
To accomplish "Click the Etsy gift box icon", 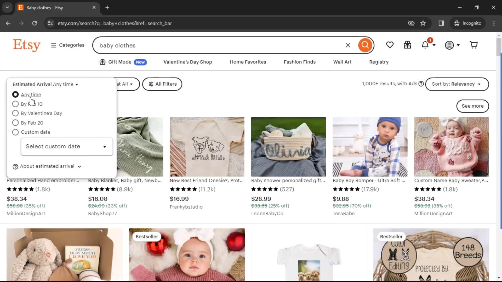I will point(408,45).
